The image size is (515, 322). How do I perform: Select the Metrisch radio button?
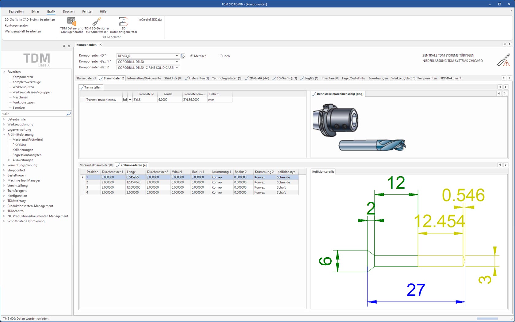tap(192, 56)
